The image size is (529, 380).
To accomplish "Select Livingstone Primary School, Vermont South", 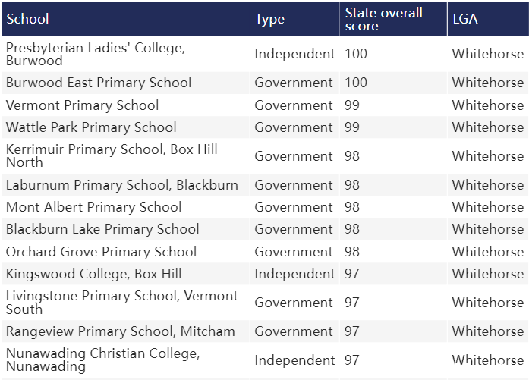I will 122,303.
